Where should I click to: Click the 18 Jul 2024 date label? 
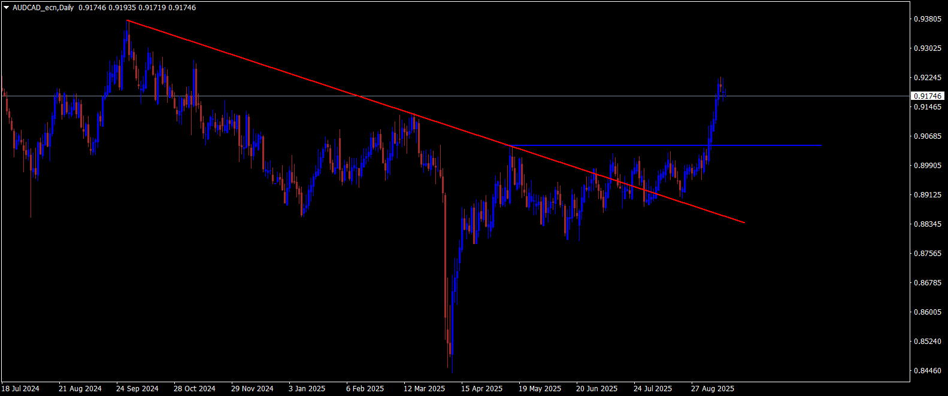[x=21, y=389]
